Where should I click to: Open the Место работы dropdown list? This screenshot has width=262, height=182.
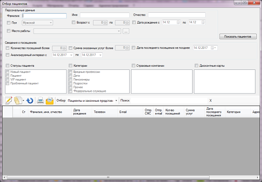(x=119, y=31)
